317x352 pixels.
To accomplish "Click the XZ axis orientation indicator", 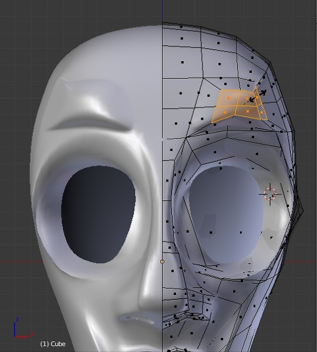I will pyautogui.click(x=23, y=328).
